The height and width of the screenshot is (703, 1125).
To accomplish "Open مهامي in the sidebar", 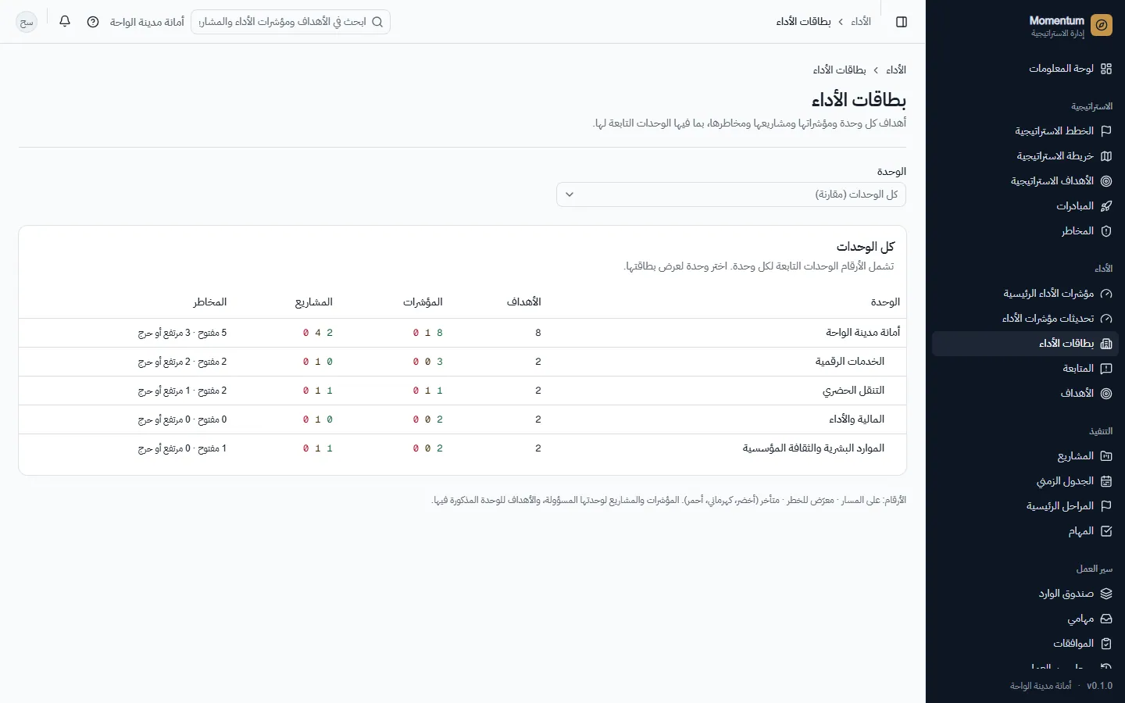I will coord(1025,619).
